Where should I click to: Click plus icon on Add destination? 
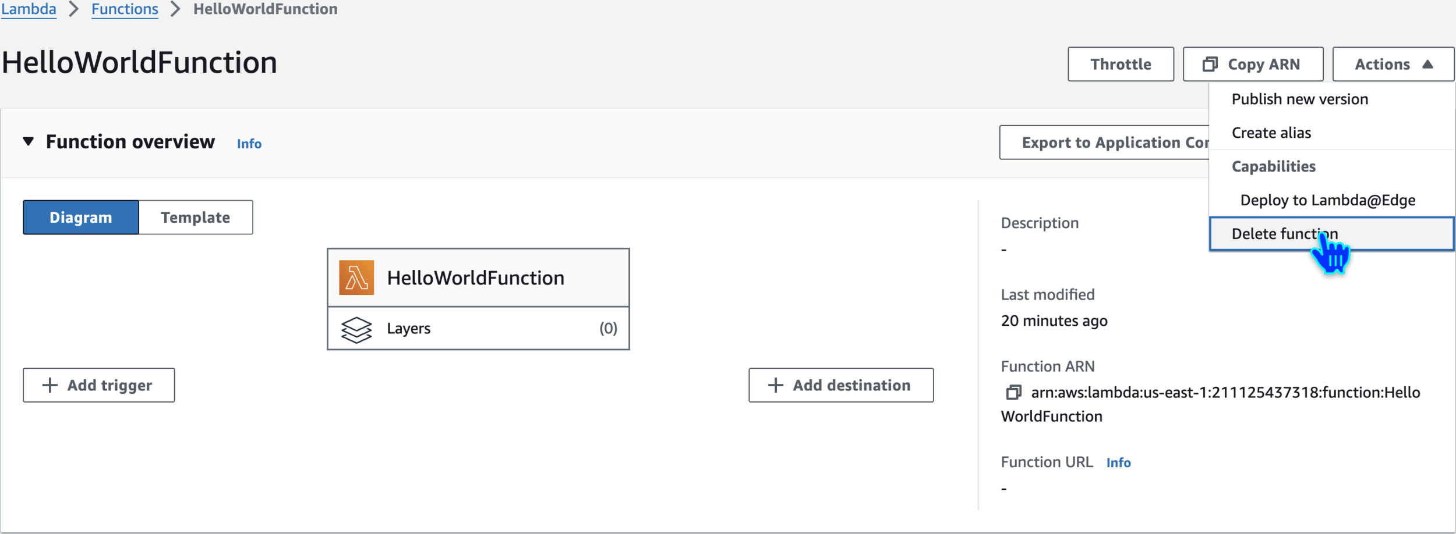[x=775, y=385]
